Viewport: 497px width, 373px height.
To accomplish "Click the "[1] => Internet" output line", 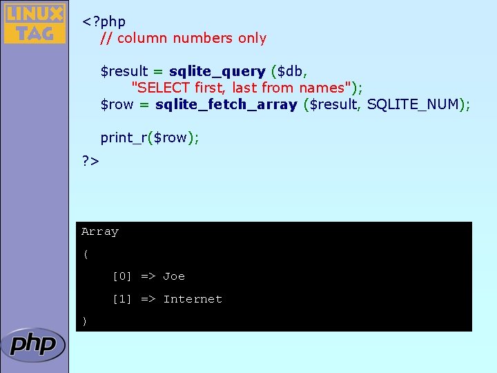I will 168,299.
